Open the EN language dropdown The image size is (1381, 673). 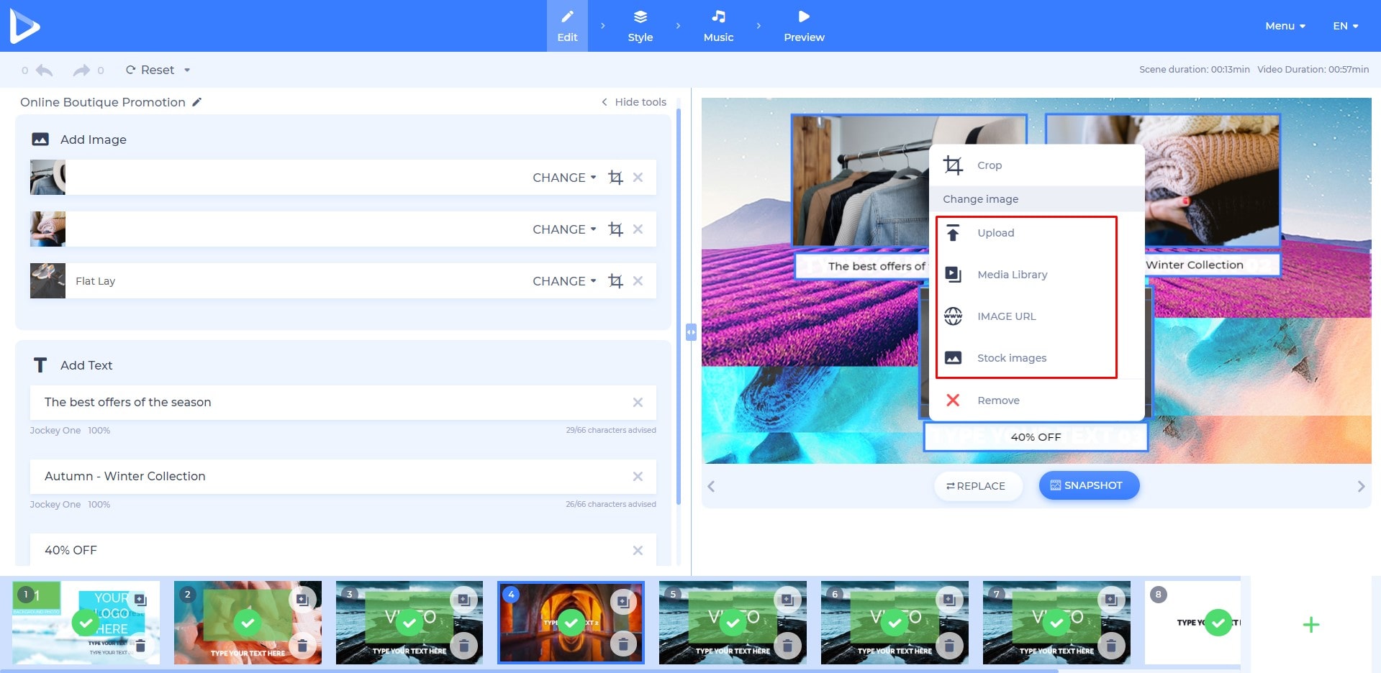coord(1345,26)
